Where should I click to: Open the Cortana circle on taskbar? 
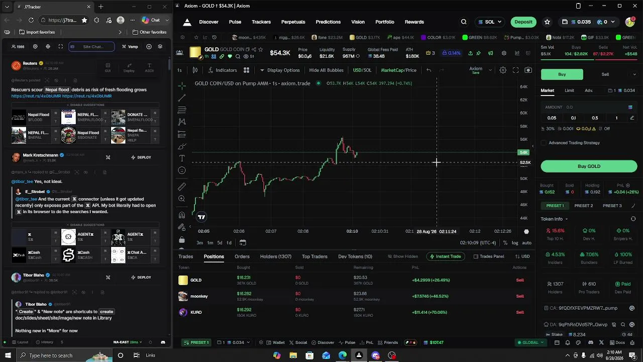(121, 355)
